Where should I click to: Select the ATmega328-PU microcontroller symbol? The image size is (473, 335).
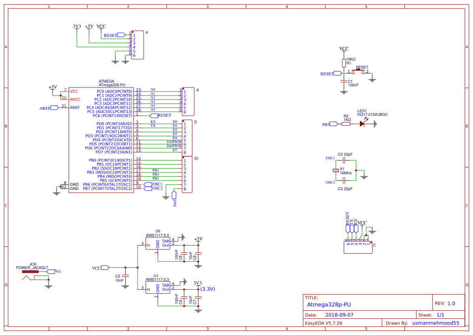coord(101,138)
